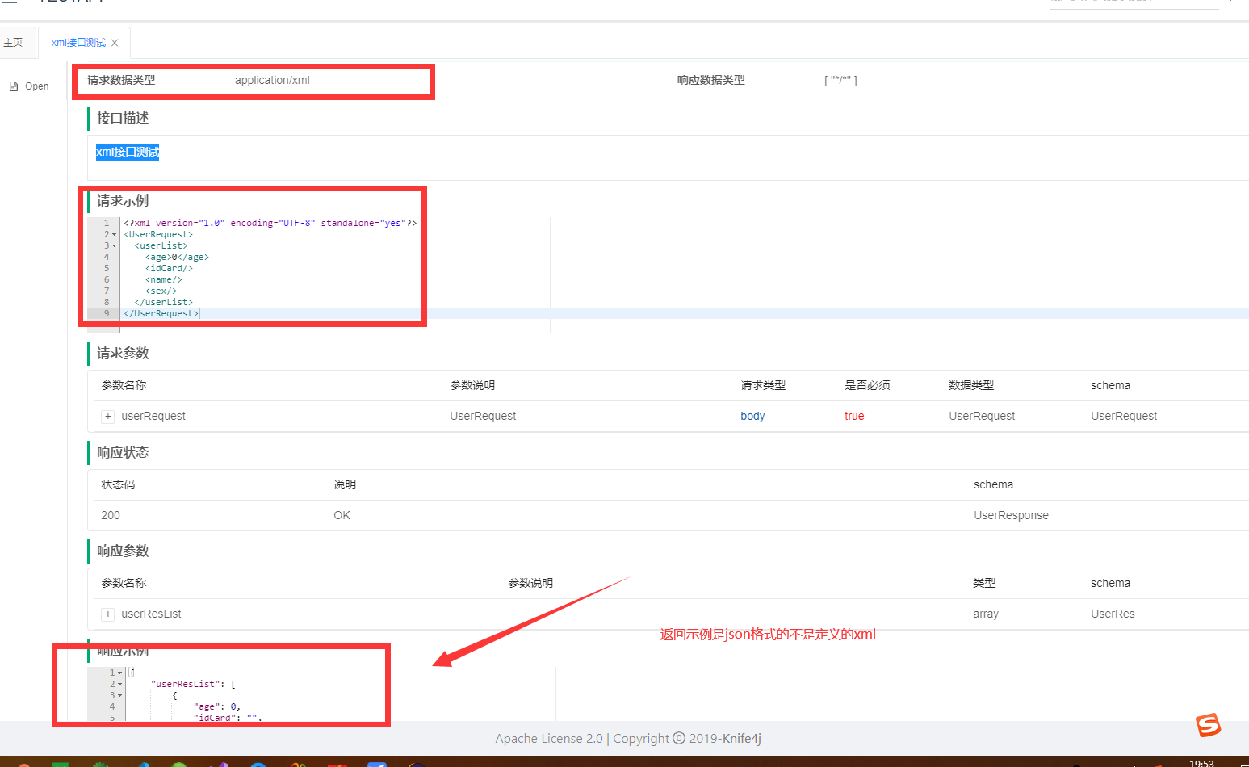
Task: Close the xml接口测试 tab
Action: (114, 42)
